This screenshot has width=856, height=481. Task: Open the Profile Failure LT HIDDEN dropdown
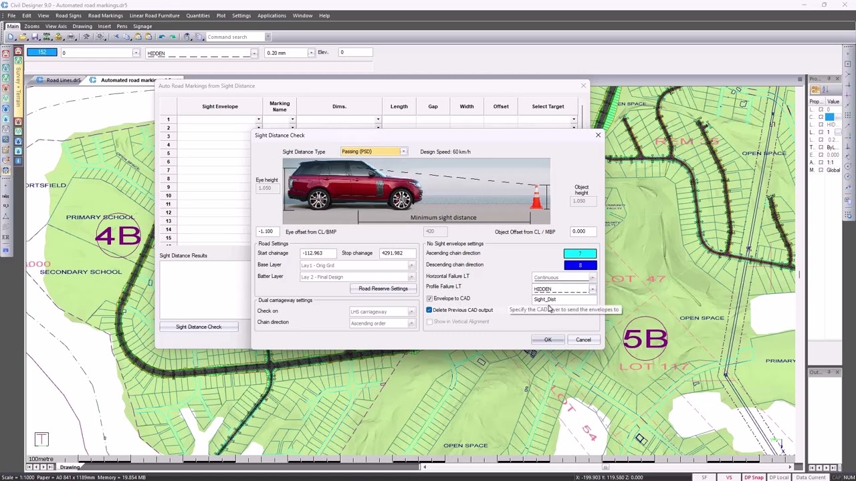tap(593, 289)
